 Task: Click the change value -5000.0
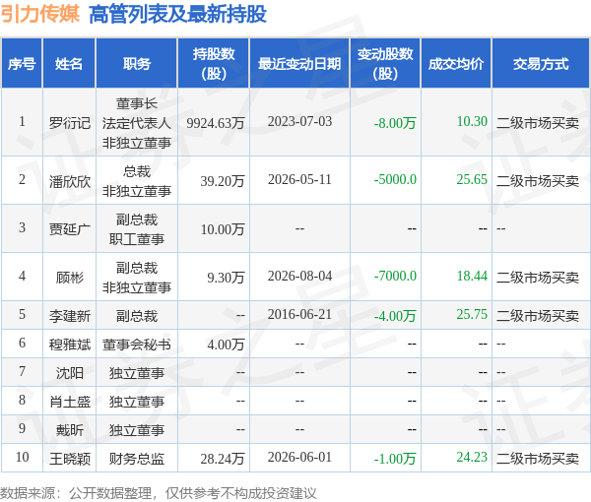tap(395, 179)
